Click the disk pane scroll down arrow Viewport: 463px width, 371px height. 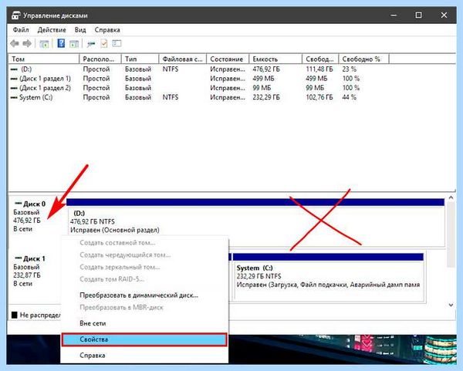451,305
